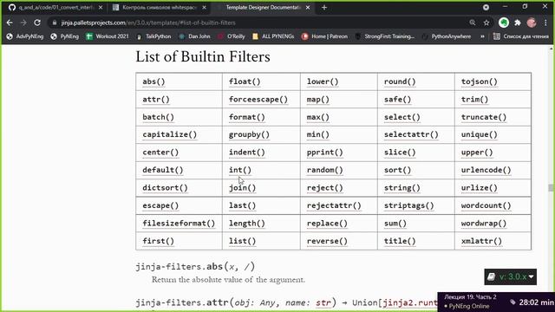Open the capitalize() filter link
Image resolution: width=555 pixels, height=312 pixels.
[170, 134]
